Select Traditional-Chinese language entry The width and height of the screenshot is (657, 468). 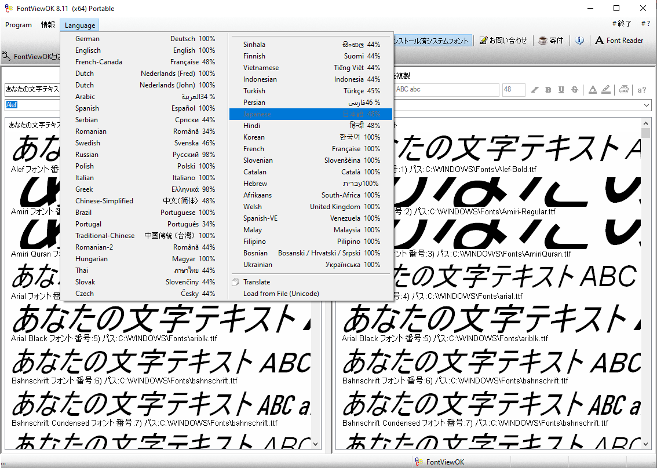pyautogui.click(x=145, y=236)
